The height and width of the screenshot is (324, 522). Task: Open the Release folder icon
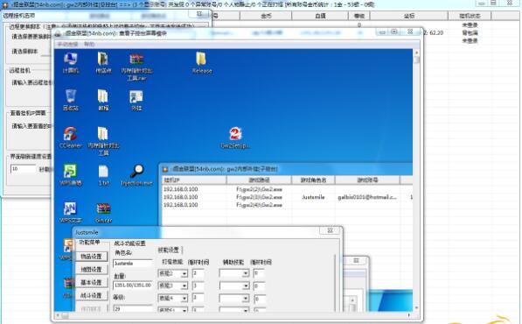[x=202, y=62]
